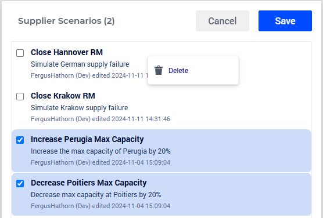Select the Close Krakow RM title
Screen dimensions: 323x218
(63, 96)
